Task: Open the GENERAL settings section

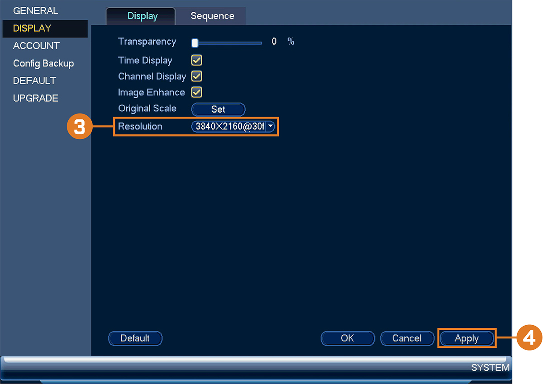Action: click(35, 10)
